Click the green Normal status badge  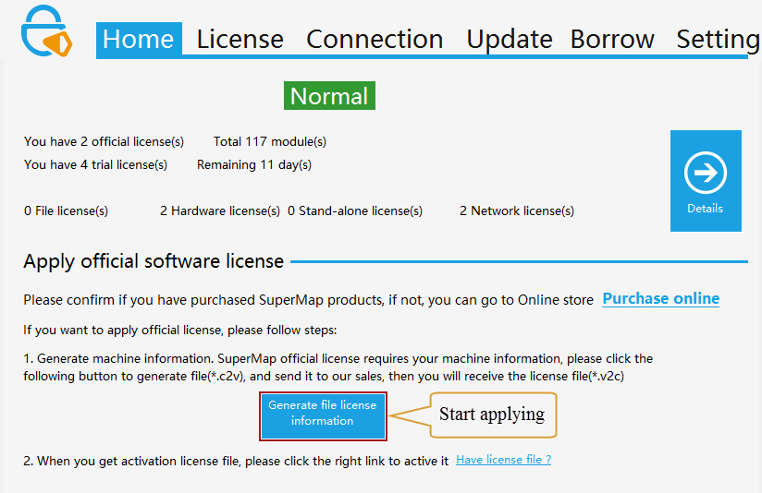click(329, 96)
